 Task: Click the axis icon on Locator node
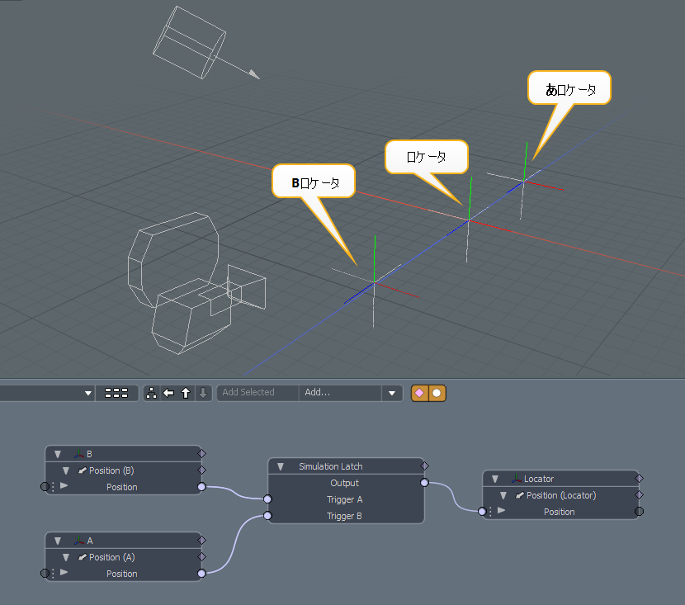[517, 479]
